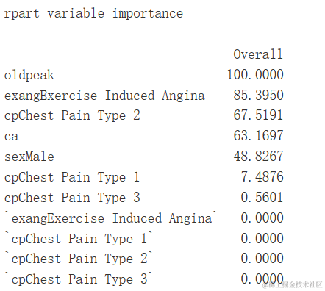Click the 100.0000 importance value

255,74
